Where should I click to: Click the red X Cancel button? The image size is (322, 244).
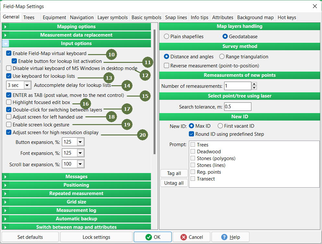(191, 237)
